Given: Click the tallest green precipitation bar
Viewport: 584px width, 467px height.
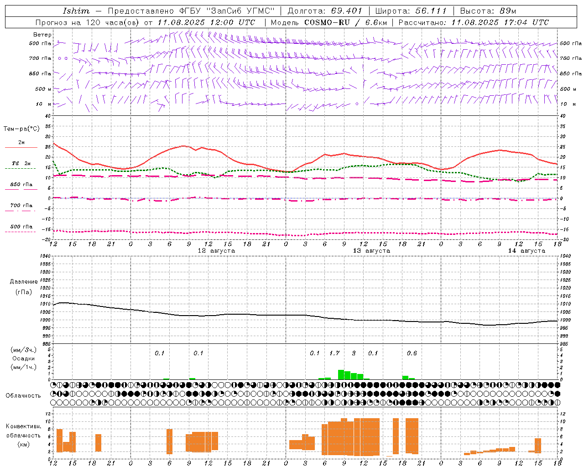Looking at the screenshot, I should [341, 374].
